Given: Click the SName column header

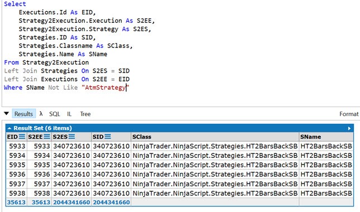Looking at the screenshot, I should (x=326, y=137).
